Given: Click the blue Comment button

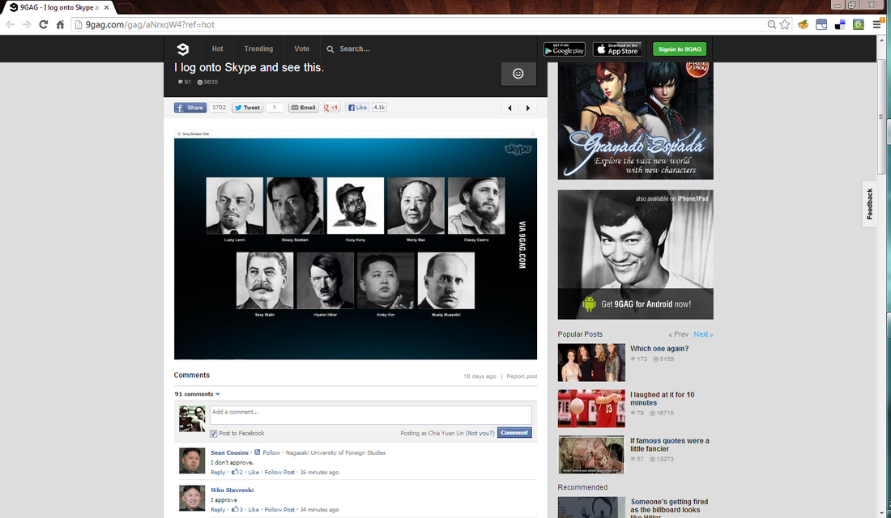Looking at the screenshot, I should click(x=514, y=433).
